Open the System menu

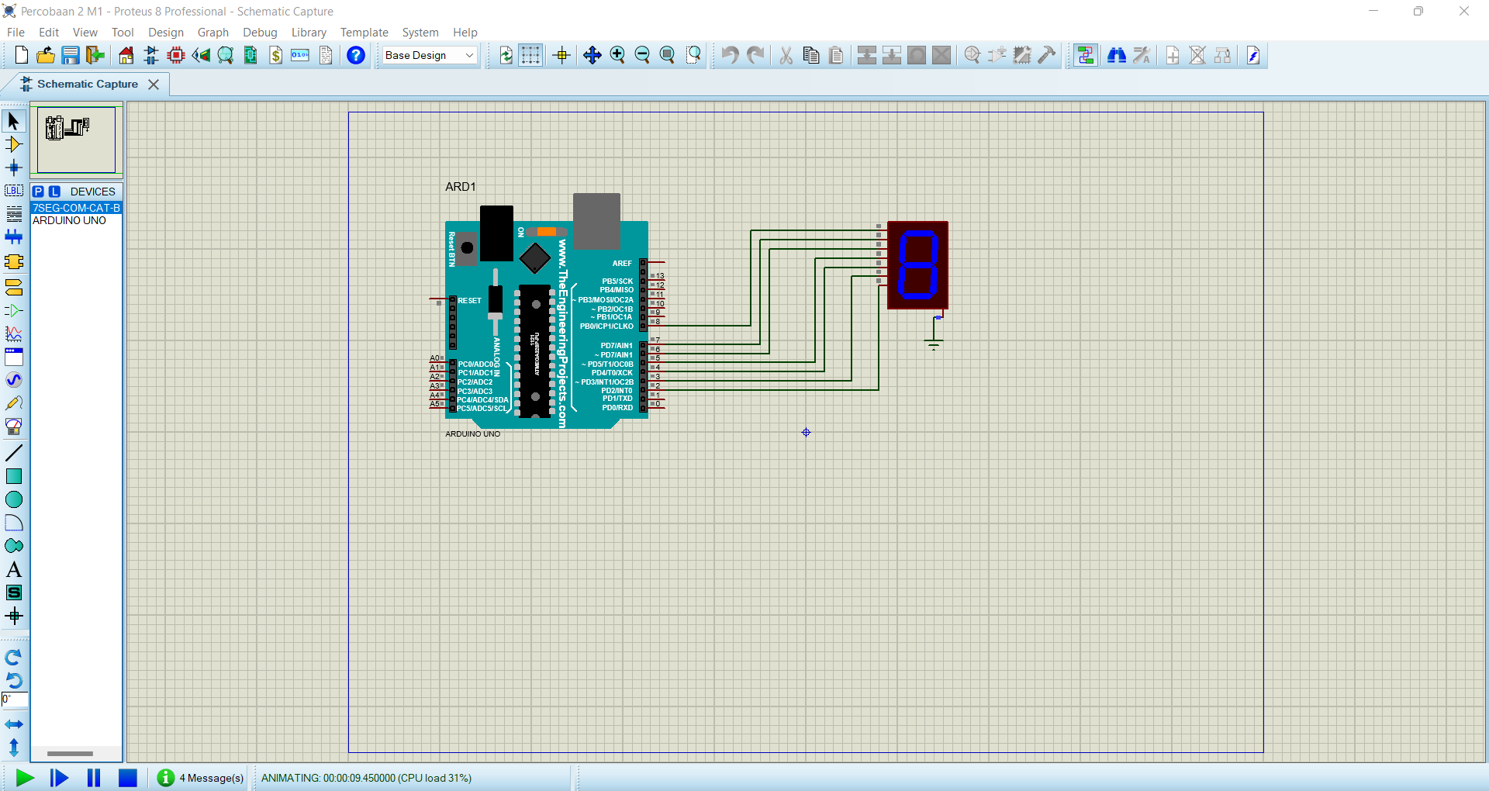[420, 32]
